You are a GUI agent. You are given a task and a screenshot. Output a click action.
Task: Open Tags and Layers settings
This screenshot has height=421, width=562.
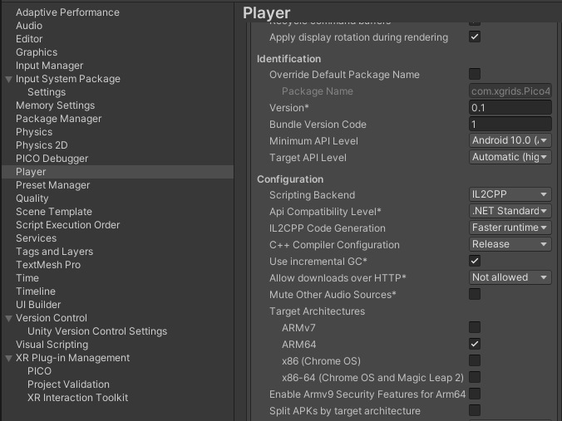tap(55, 251)
